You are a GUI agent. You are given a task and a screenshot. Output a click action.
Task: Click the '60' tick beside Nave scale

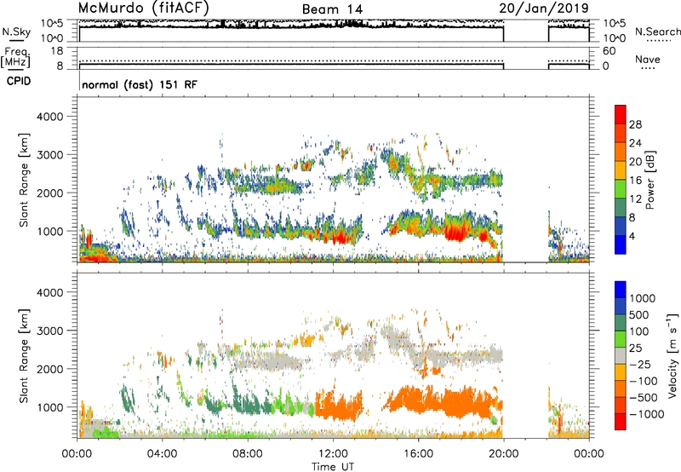609,51
